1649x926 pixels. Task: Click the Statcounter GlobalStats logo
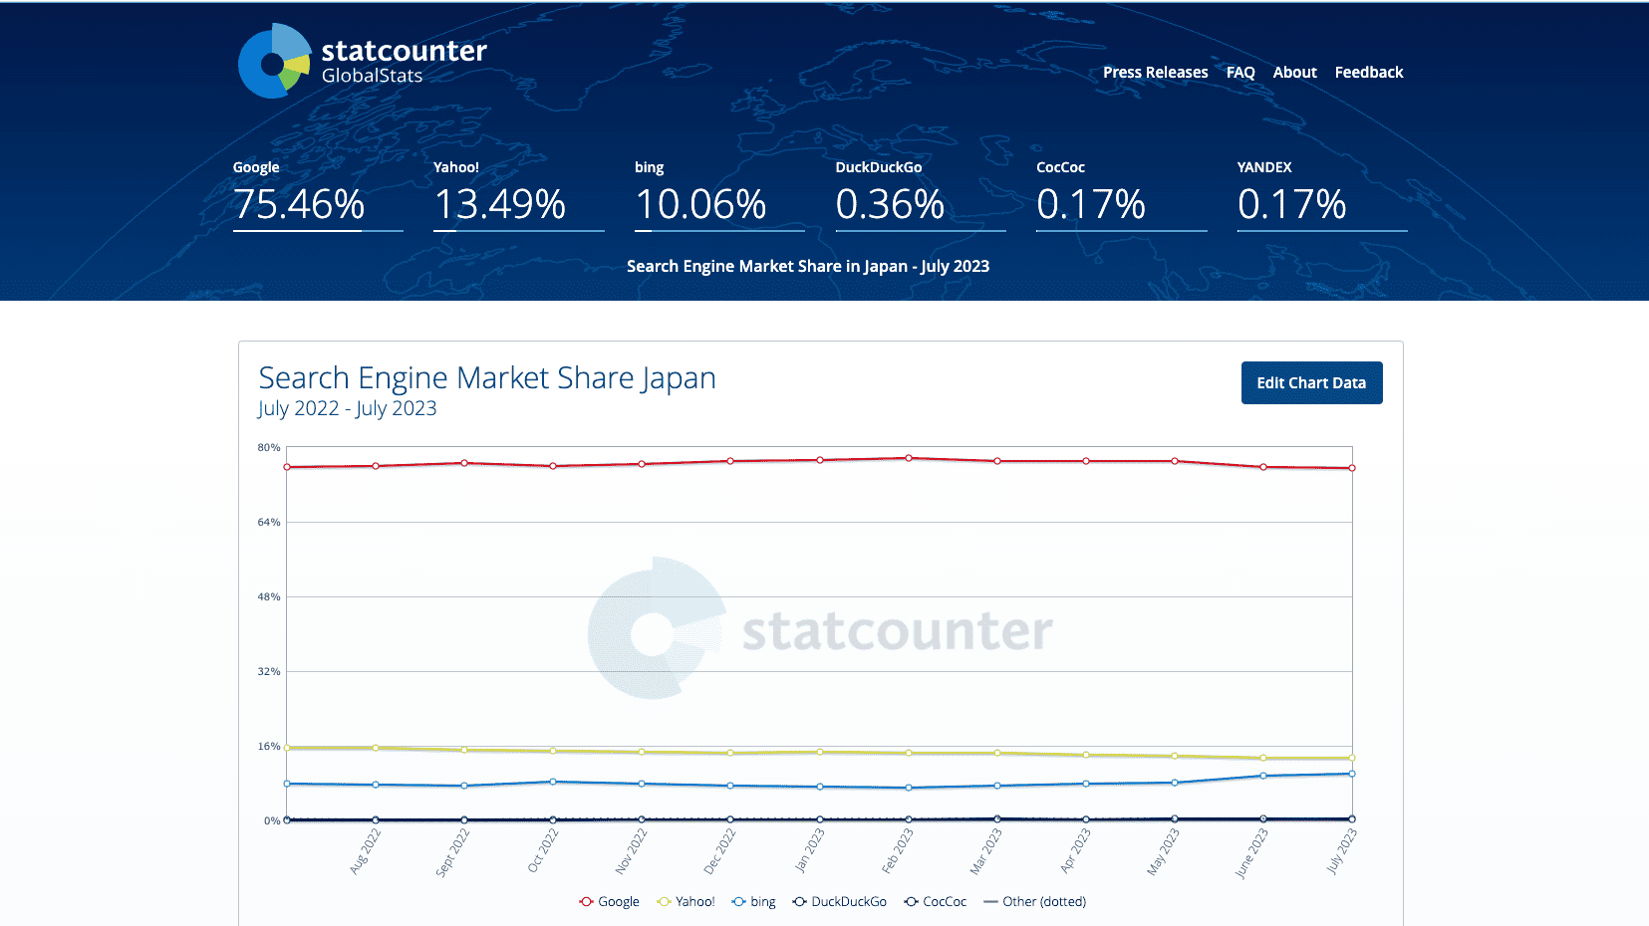tap(362, 62)
